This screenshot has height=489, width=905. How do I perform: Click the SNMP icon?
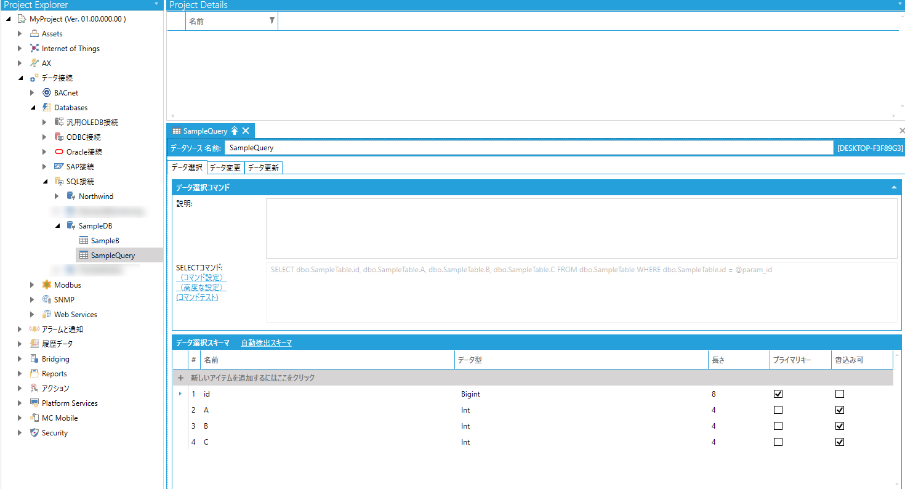pos(47,300)
